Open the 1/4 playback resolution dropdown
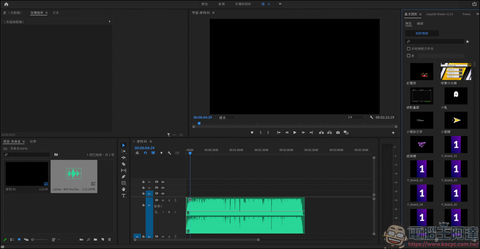Viewport: 480px width, 249px height. click(x=356, y=117)
